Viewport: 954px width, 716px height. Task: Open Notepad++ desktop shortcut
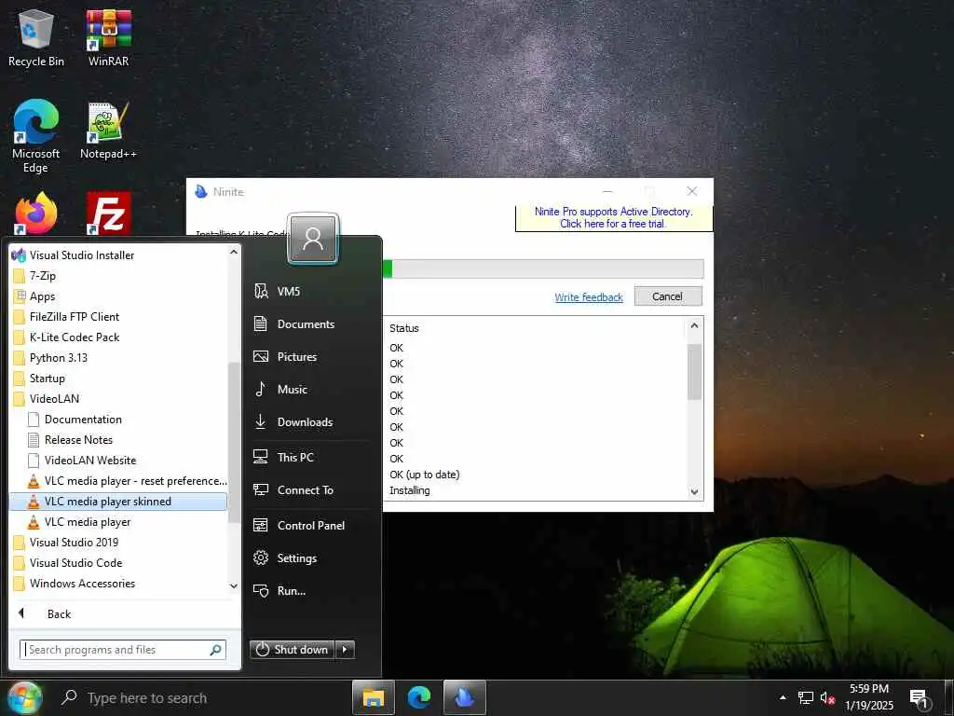[108, 131]
